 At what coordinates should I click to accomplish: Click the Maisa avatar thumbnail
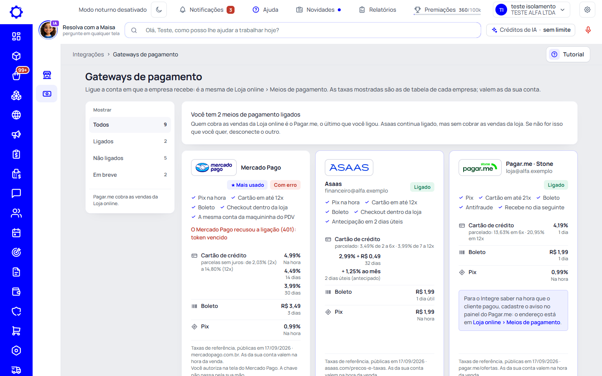point(48,30)
